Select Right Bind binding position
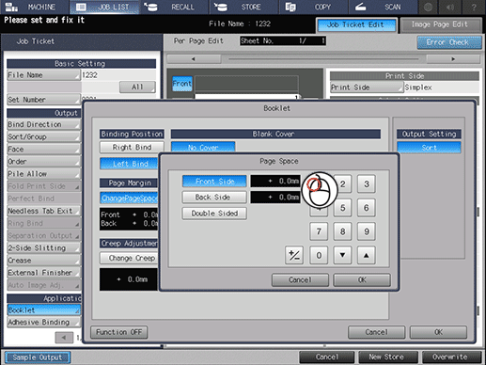 tap(132, 147)
